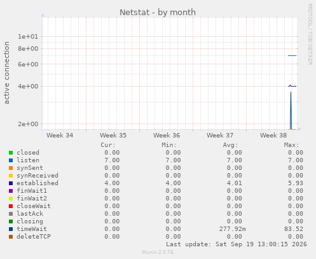Screen dimensions: 316x259
Task: Click the yellow synReceived legend swatch
Action: [x=11, y=176]
